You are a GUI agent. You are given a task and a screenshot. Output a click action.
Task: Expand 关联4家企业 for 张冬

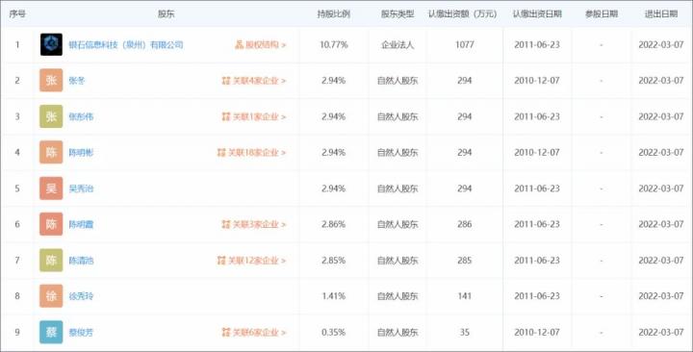coord(254,81)
